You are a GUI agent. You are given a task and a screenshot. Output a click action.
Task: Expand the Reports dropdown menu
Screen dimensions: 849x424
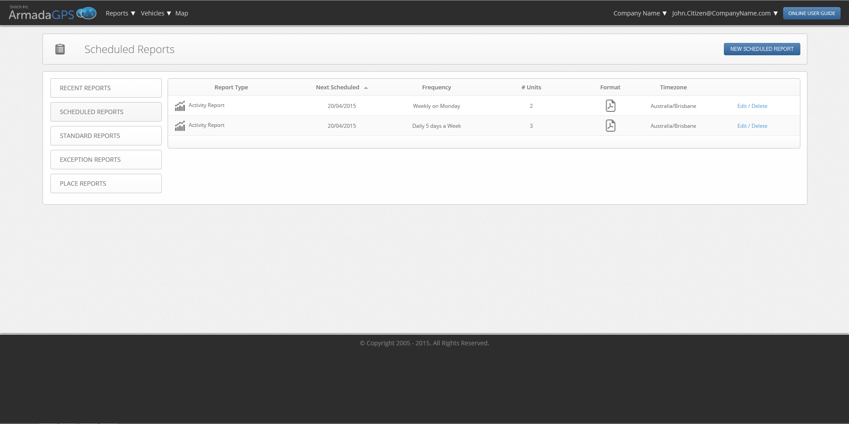(x=120, y=13)
